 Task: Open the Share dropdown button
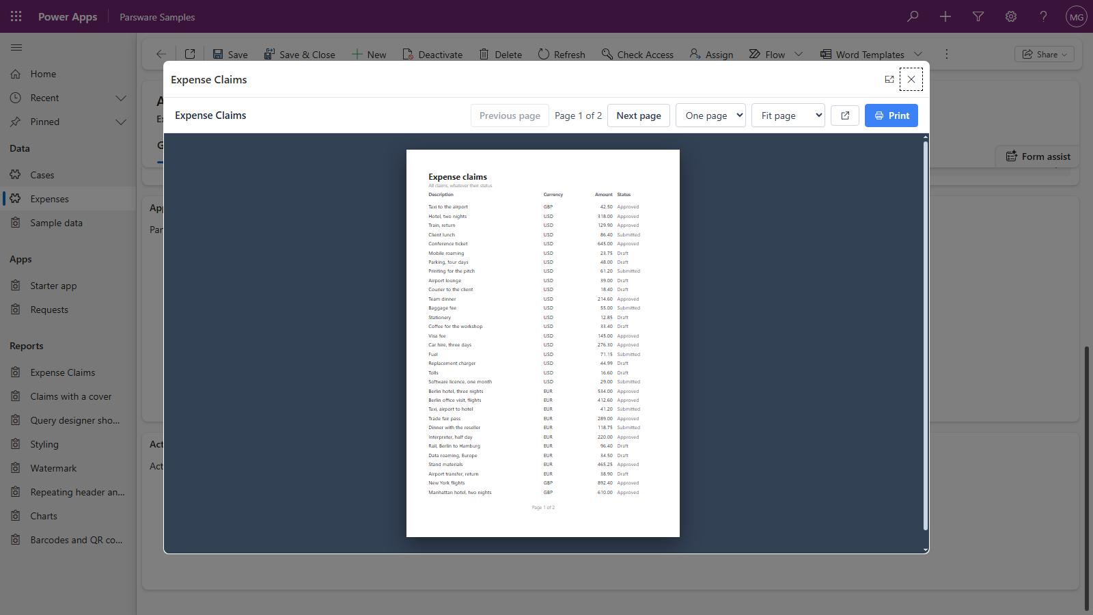pyautogui.click(x=1044, y=54)
